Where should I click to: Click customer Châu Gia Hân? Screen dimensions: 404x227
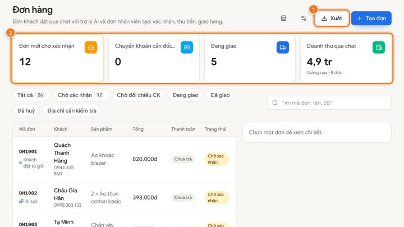pyautogui.click(x=66, y=194)
